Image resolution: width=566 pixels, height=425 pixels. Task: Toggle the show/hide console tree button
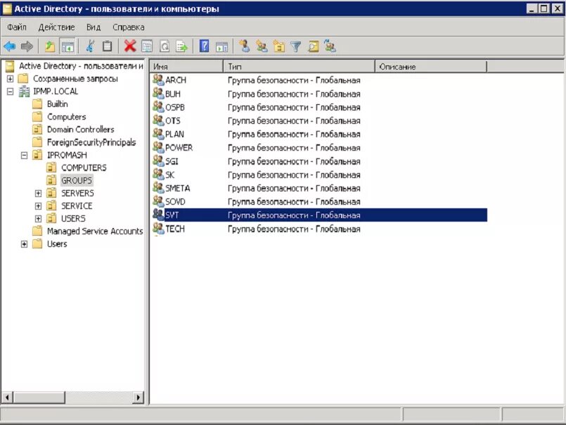pyautogui.click(x=67, y=46)
